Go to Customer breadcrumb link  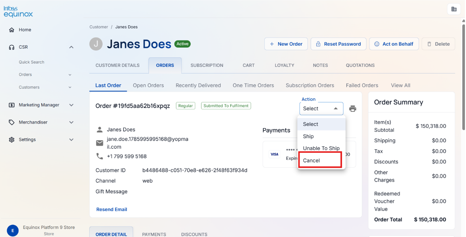(98, 27)
